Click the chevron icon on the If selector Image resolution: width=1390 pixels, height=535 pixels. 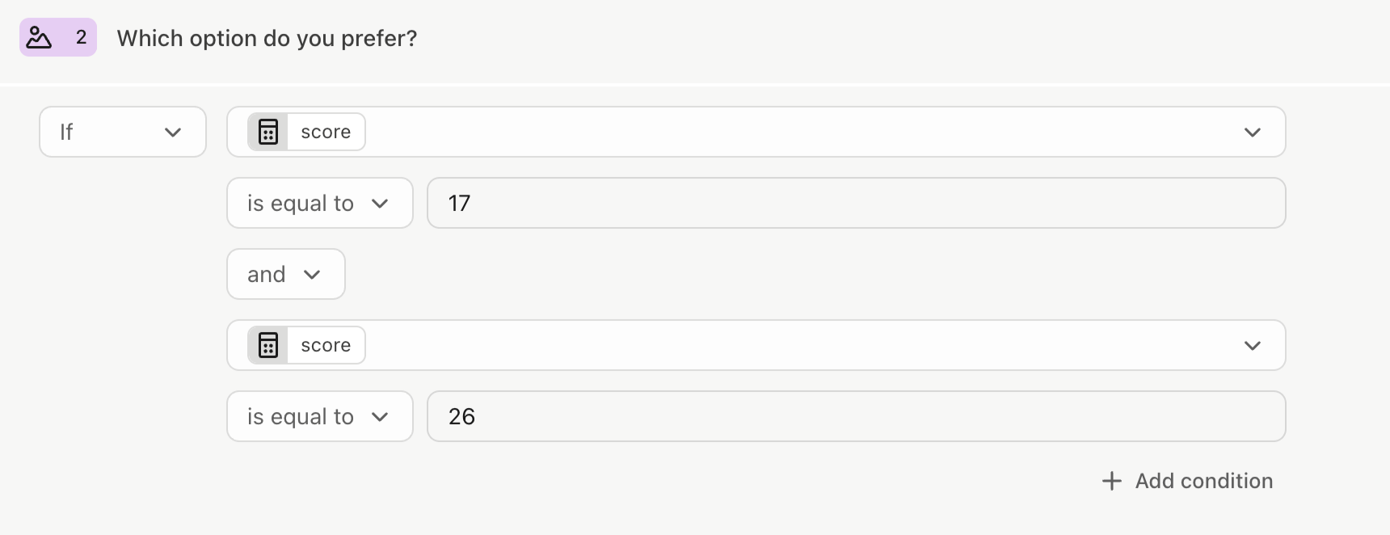click(174, 132)
